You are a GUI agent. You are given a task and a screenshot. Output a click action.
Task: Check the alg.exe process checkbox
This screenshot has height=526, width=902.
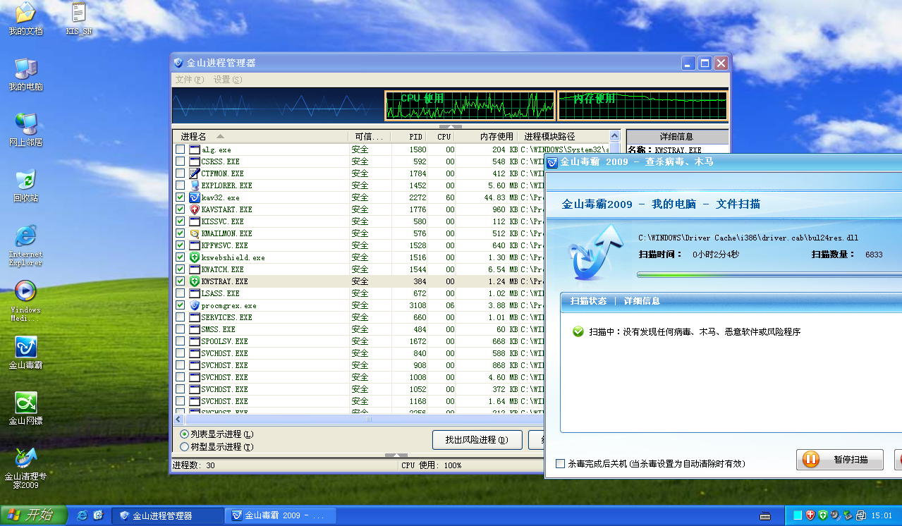(x=181, y=149)
